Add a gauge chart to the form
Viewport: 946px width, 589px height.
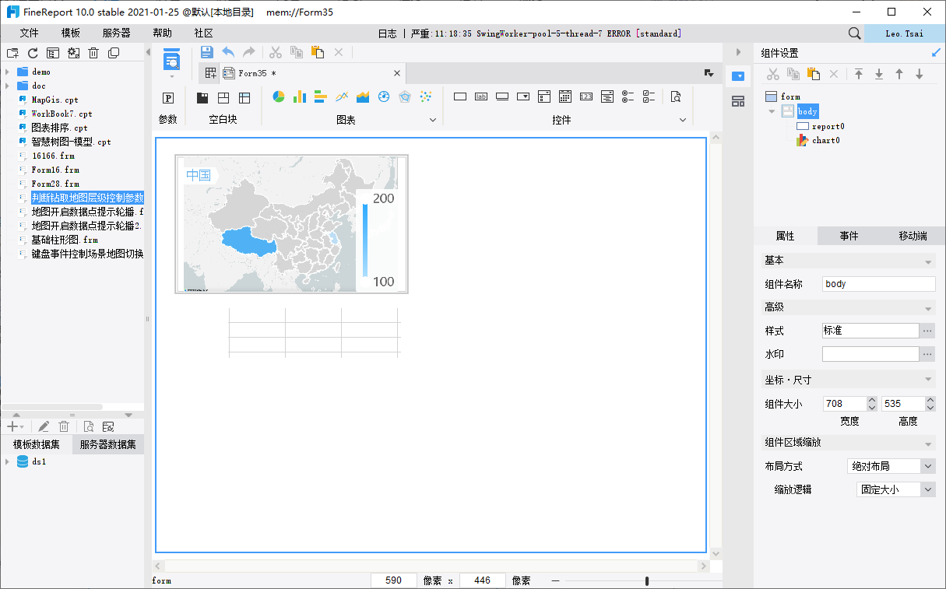tap(383, 97)
